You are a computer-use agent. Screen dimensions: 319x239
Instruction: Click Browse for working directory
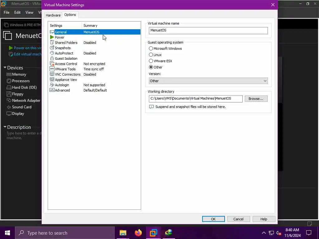pyautogui.click(x=256, y=99)
